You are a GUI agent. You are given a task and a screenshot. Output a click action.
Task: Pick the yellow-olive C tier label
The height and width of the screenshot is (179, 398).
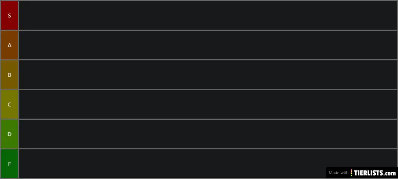click(x=9, y=104)
